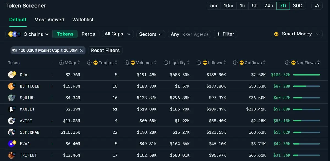Image resolution: width=330 pixels, height=161 pixels.
Task: Open the Smart Money dropdown
Action: (296, 34)
